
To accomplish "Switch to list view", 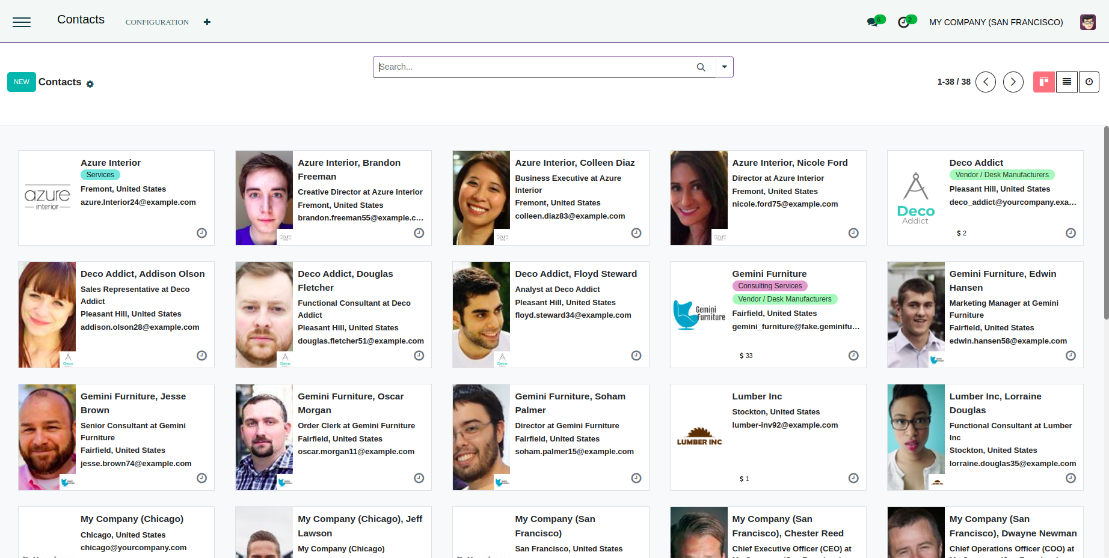I will pos(1067,82).
